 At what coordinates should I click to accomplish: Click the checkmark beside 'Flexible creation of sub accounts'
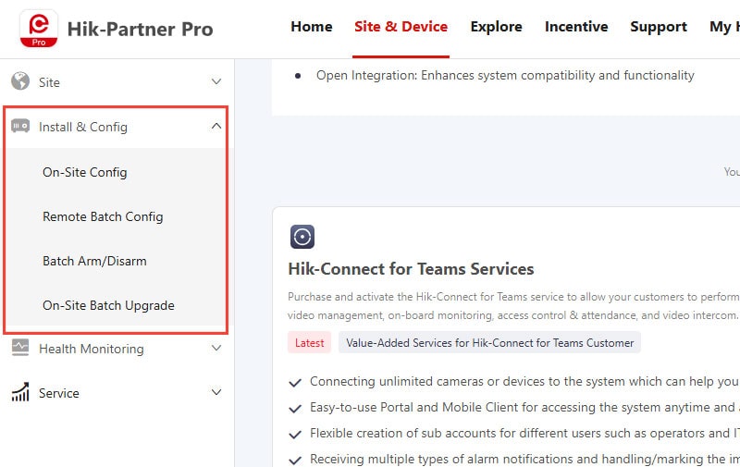pos(295,434)
